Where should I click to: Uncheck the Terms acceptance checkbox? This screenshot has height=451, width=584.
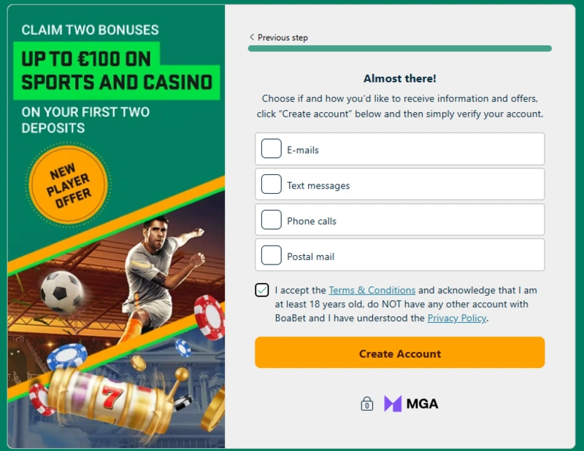point(263,289)
